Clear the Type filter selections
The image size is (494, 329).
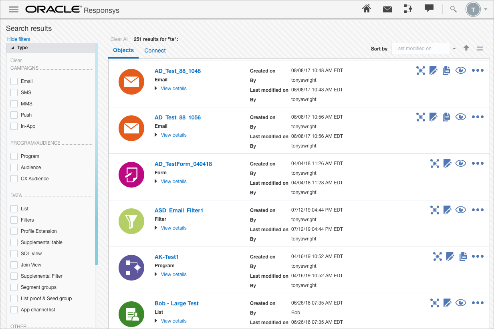[x=16, y=61]
